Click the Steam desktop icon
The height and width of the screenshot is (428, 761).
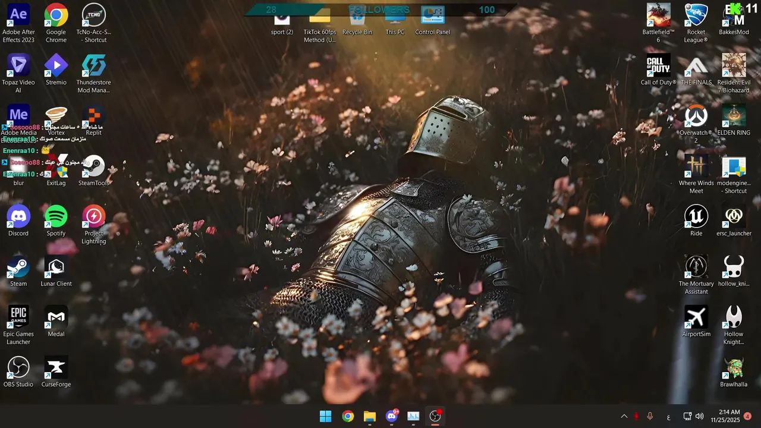18,272
